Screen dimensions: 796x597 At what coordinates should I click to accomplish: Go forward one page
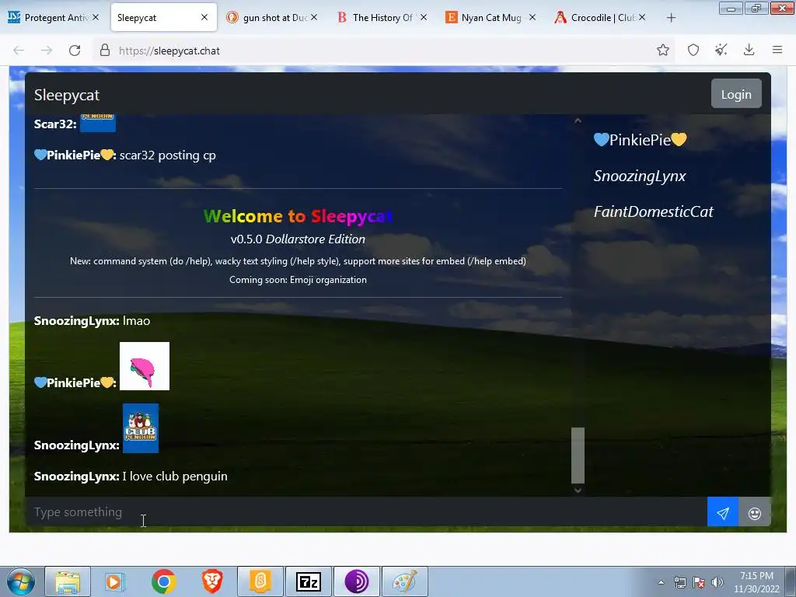click(47, 51)
